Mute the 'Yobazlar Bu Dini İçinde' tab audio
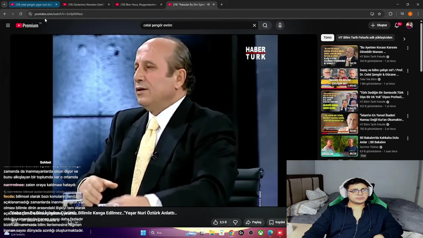The width and height of the screenshot is (423, 238). coord(208,4)
